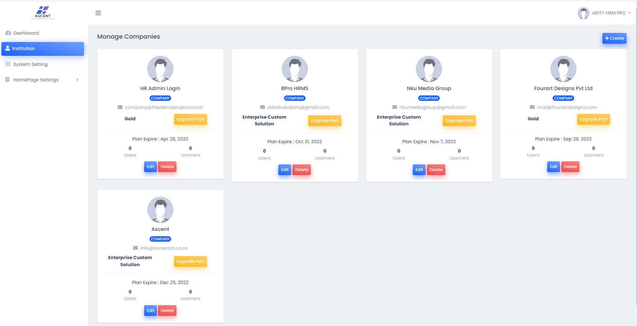Click envelope icon beside info@ascentza.co.za
This screenshot has width=637, height=326.
pos(135,248)
